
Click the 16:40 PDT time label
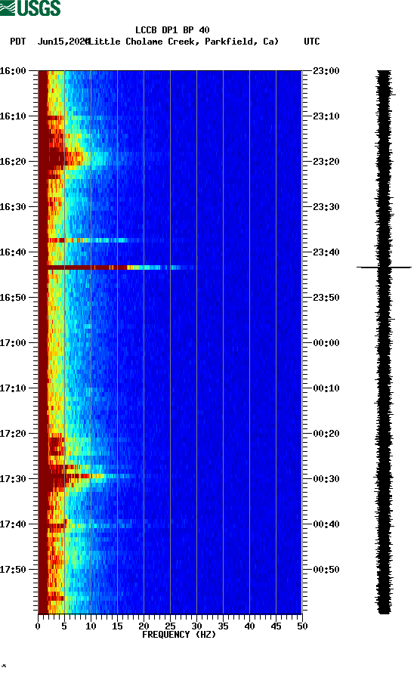click(x=13, y=252)
